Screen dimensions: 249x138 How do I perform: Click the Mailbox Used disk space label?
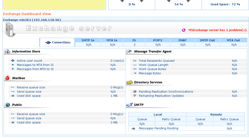coord(29,96)
